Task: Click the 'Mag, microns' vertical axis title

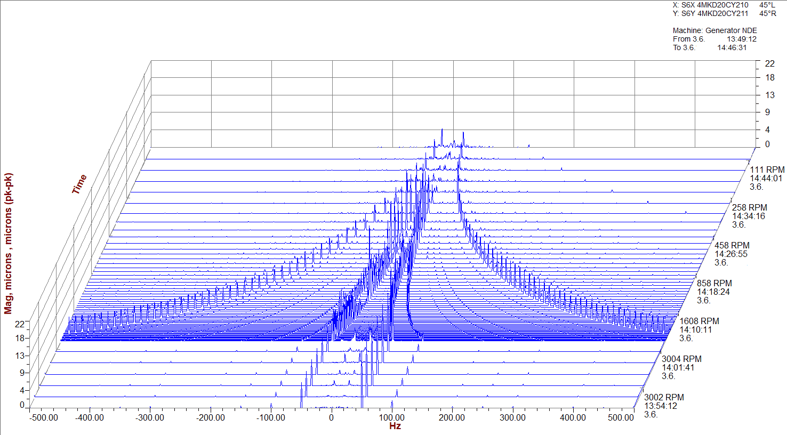Action: point(8,244)
